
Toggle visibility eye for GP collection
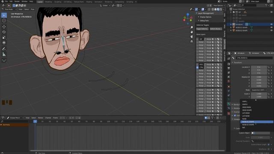271,12
